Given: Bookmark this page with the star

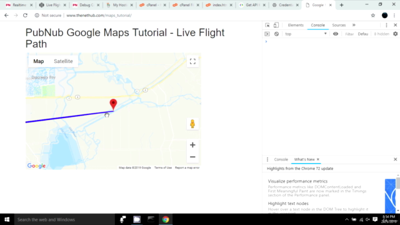Looking at the screenshot, I should (x=373, y=15).
